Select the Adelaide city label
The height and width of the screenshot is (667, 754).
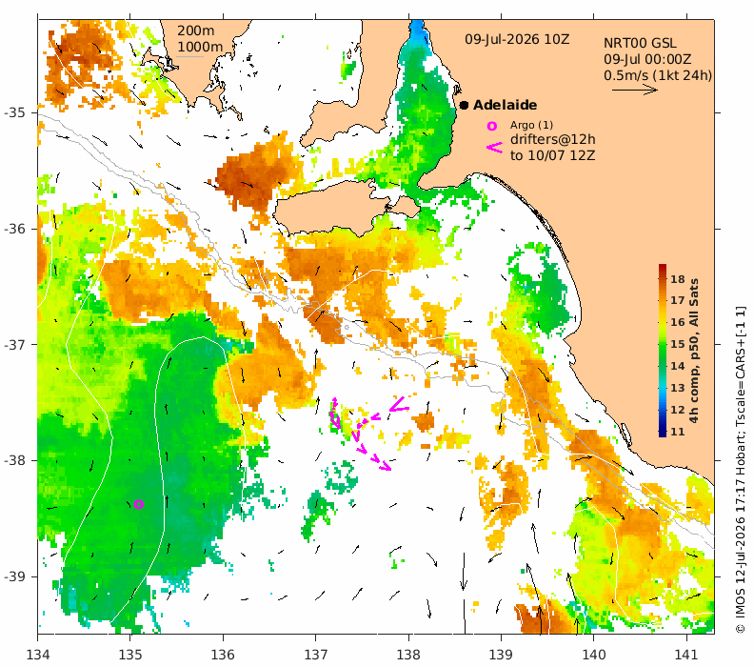click(x=505, y=105)
